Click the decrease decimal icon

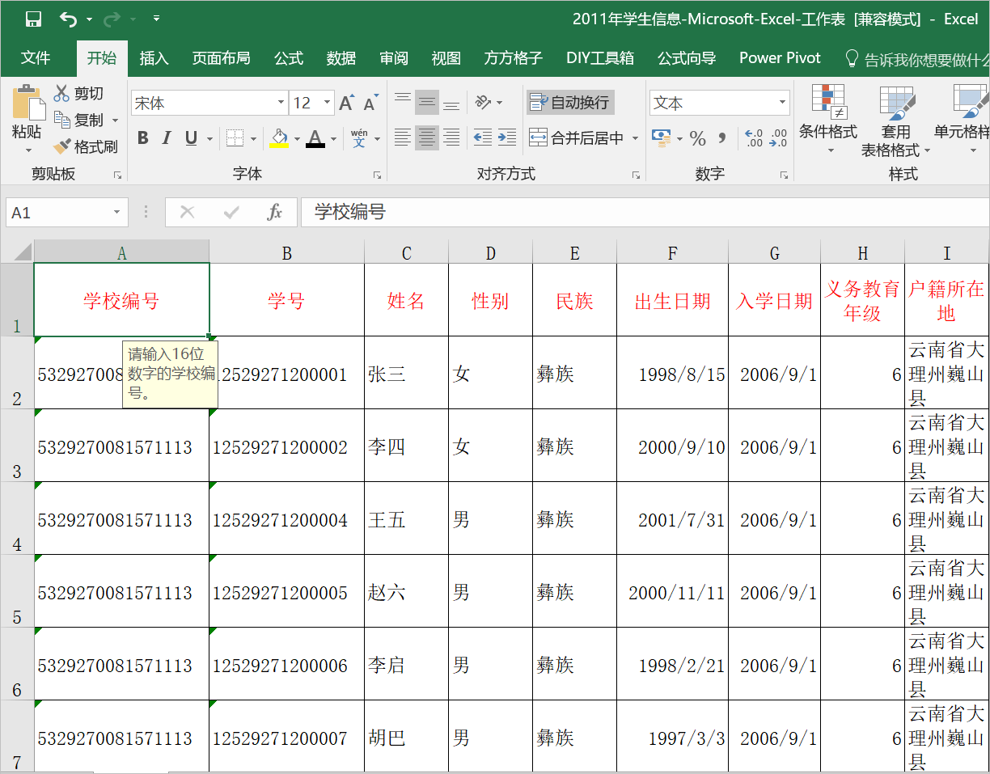778,138
